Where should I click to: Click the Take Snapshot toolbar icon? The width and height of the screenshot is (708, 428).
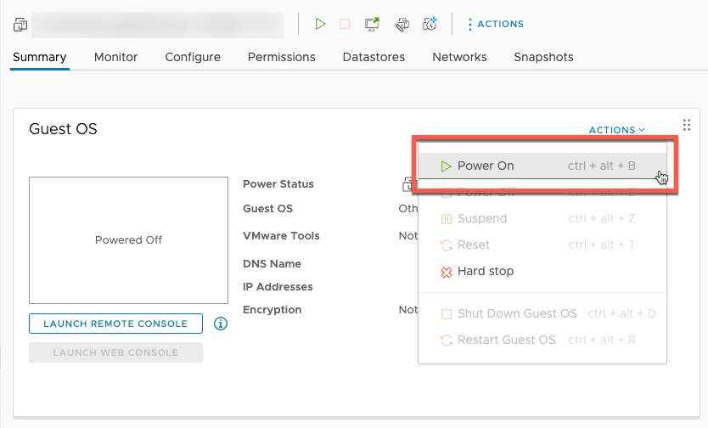pos(430,24)
